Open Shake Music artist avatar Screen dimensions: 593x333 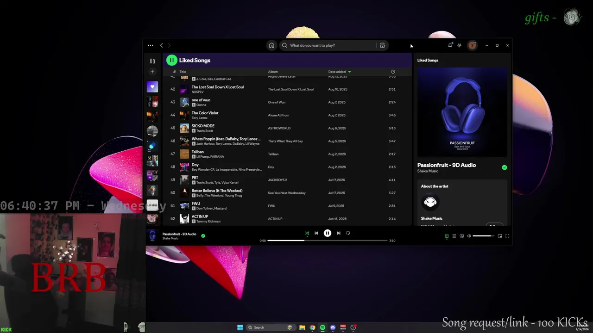(x=430, y=202)
